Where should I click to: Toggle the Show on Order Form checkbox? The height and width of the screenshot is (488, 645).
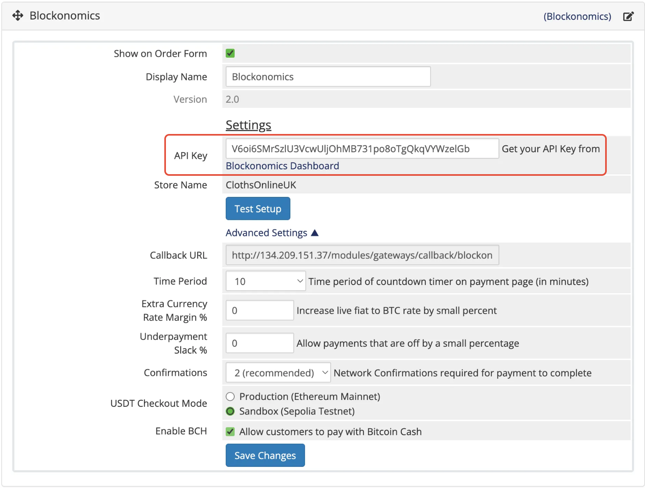pyautogui.click(x=230, y=53)
